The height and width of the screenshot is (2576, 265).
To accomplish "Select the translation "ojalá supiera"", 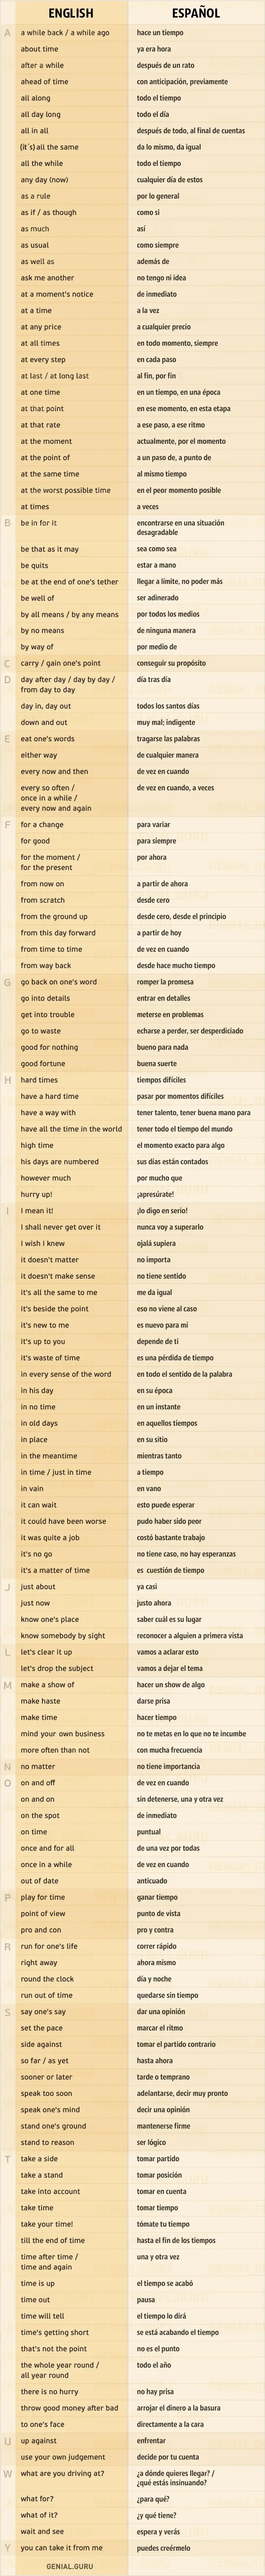I will coord(157,1243).
